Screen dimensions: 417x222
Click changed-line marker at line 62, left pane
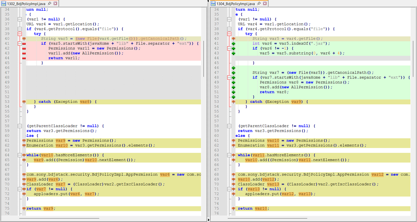click(24, 145)
